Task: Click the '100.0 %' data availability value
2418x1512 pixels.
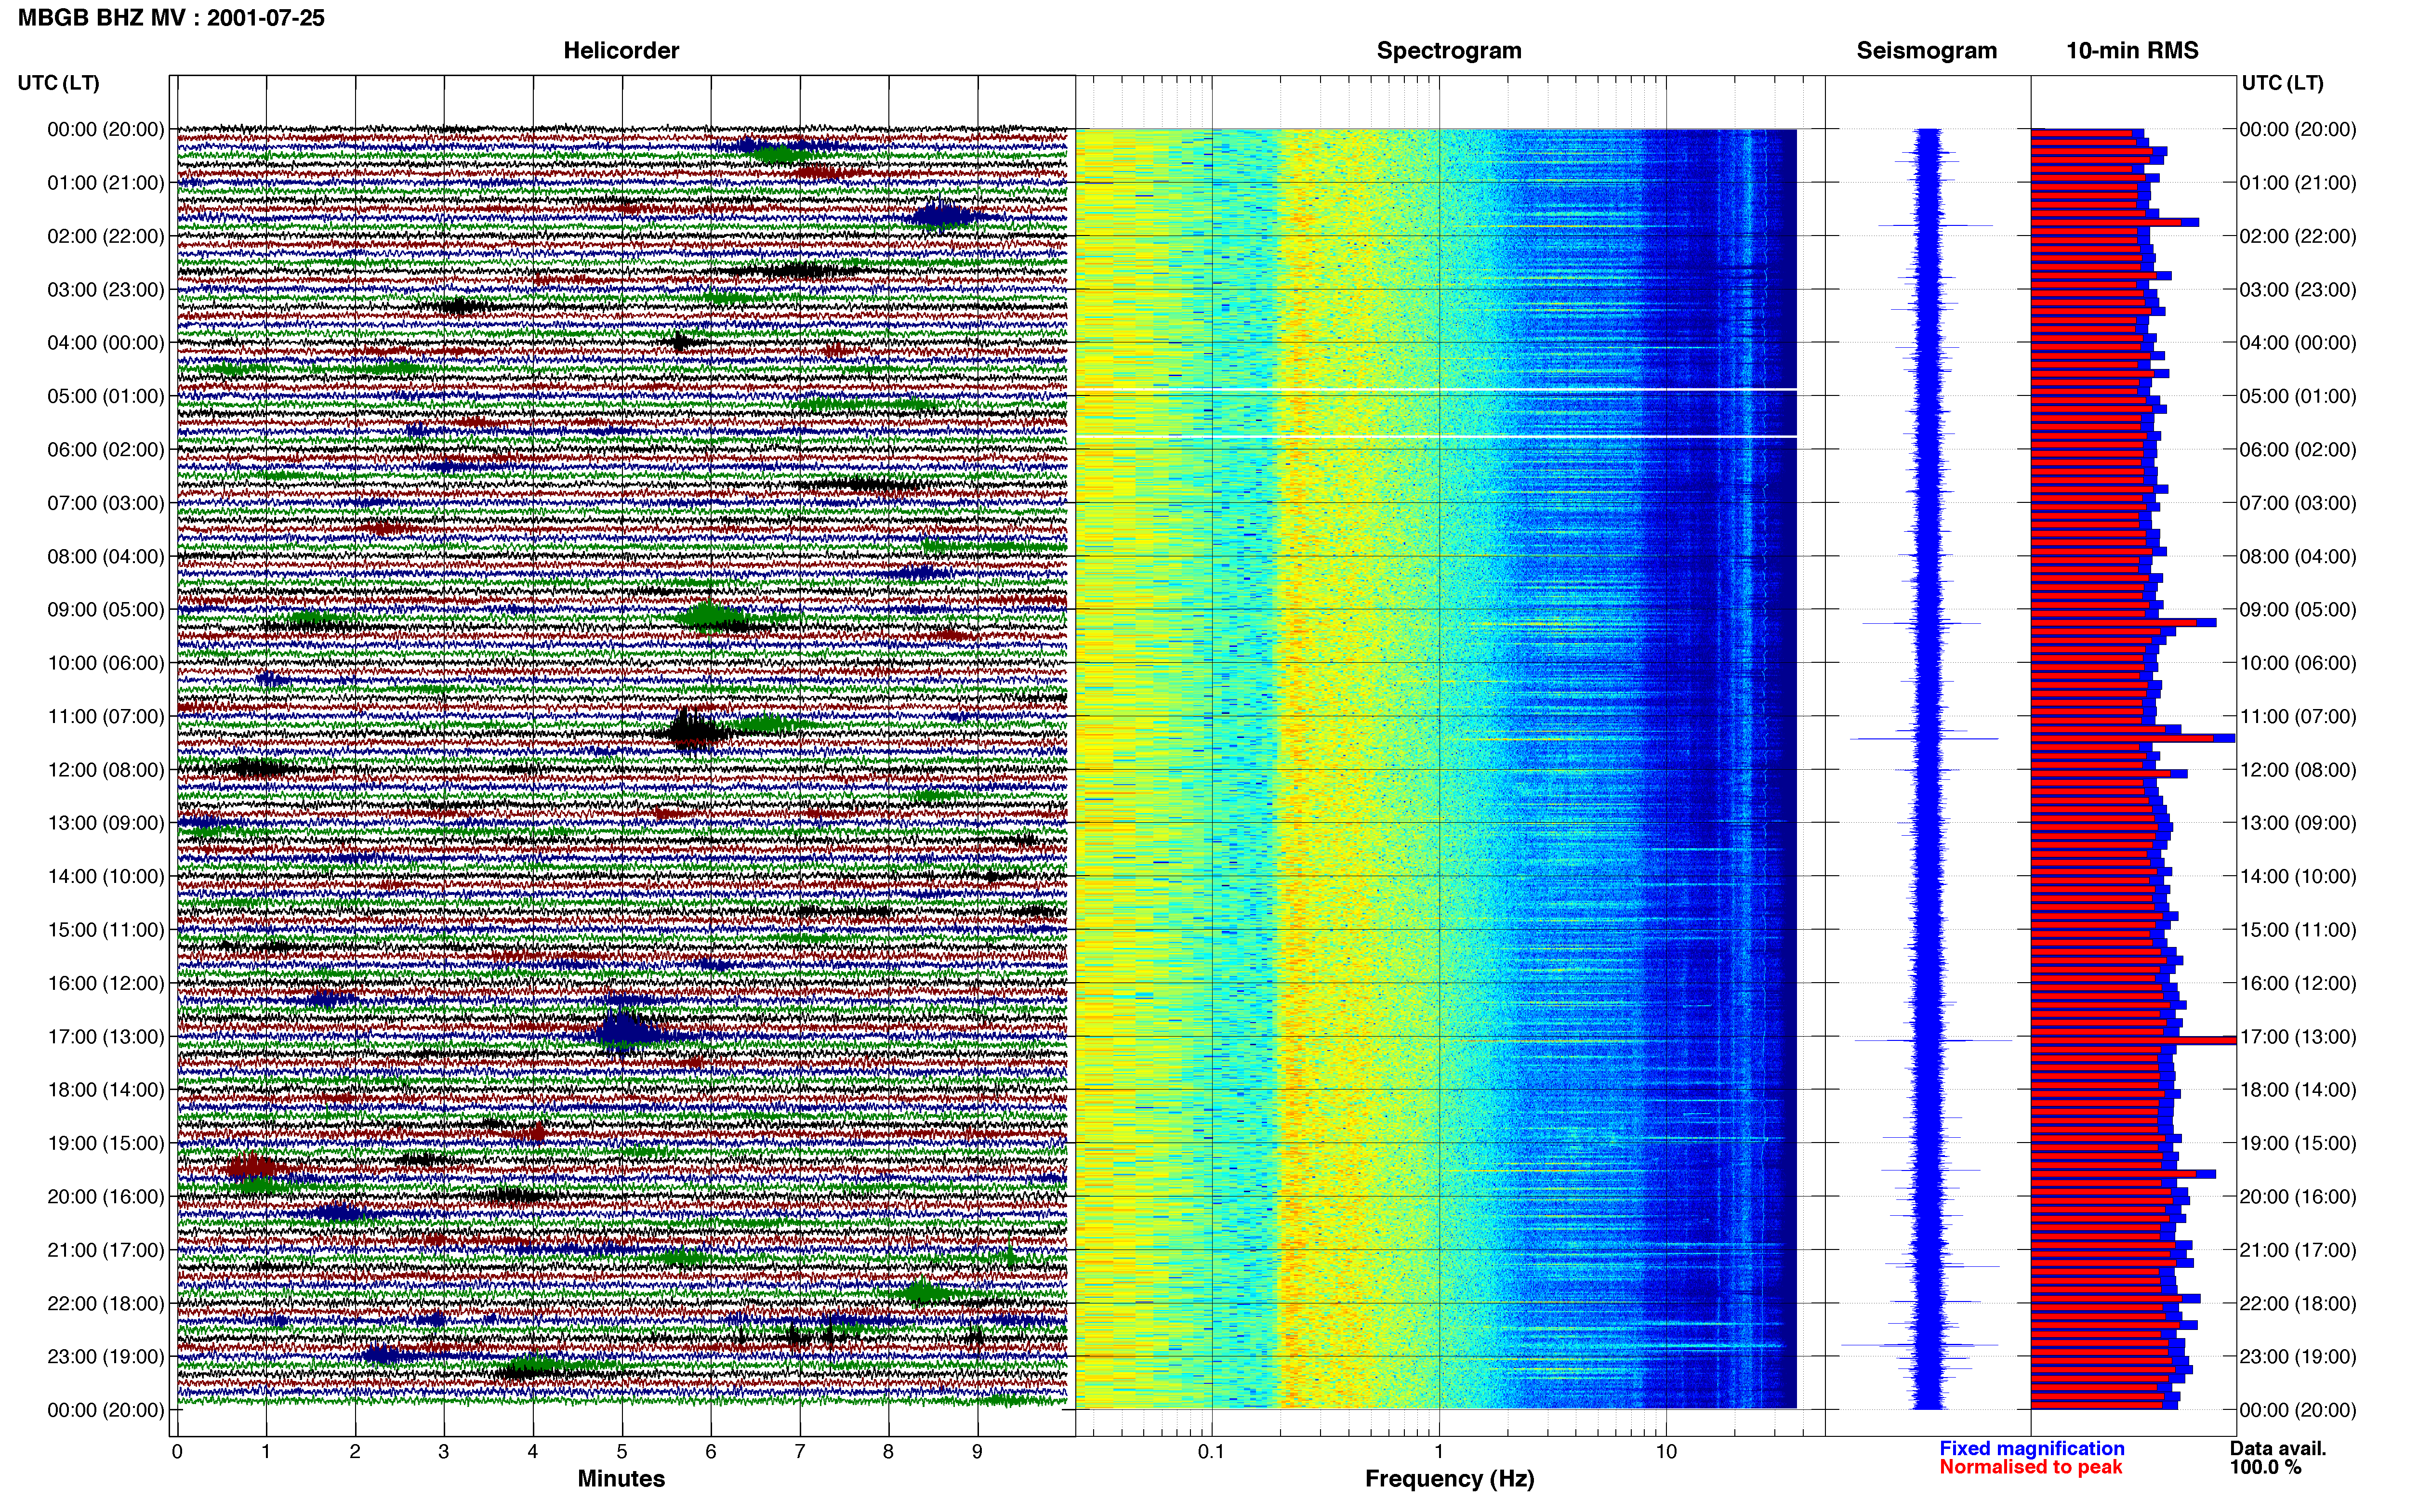Action: [x=2265, y=1468]
